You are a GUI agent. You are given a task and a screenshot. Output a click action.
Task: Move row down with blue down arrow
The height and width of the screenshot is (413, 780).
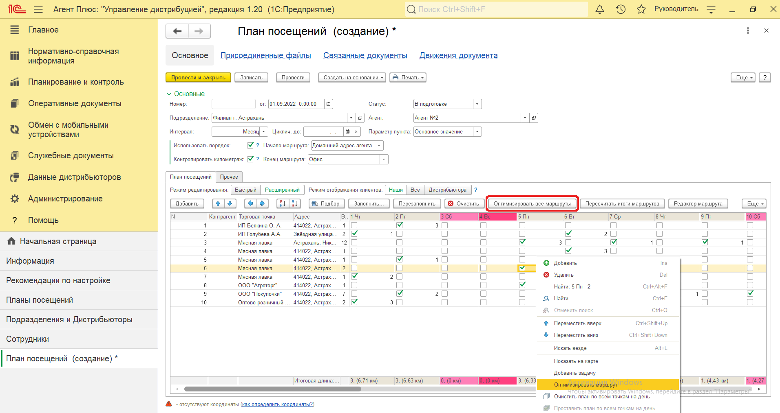tap(230, 203)
